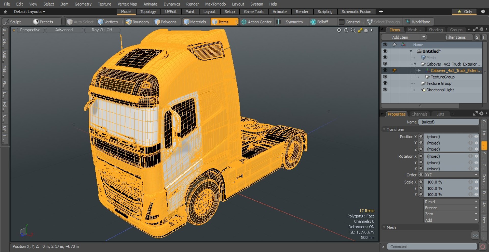
Task: Open the Default Layouts dropdown
Action: (x=29, y=11)
